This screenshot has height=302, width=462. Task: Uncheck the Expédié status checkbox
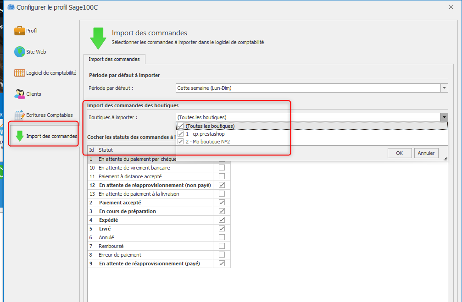222,220
